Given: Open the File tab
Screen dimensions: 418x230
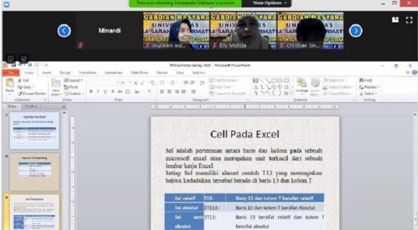Looking at the screenshot, I should [x=11, y=73].
